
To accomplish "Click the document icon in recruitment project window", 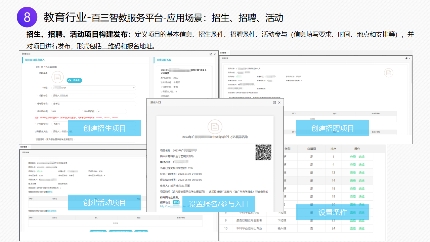I will point(389,73).
